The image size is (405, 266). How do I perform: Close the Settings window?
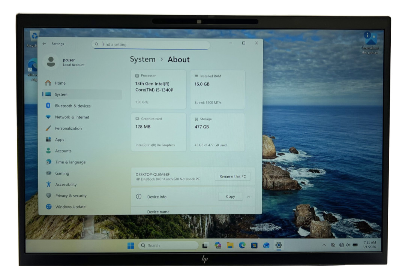(x=256, y=43)
